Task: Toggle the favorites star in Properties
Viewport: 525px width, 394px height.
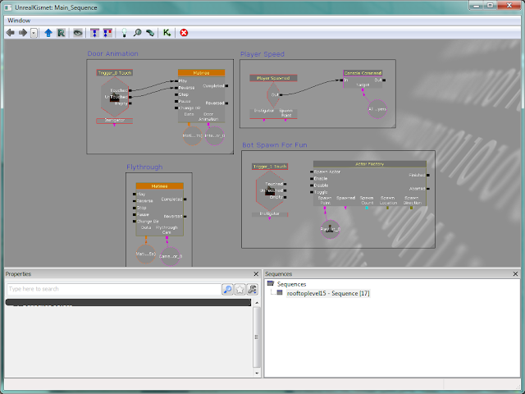Action: 240,289
